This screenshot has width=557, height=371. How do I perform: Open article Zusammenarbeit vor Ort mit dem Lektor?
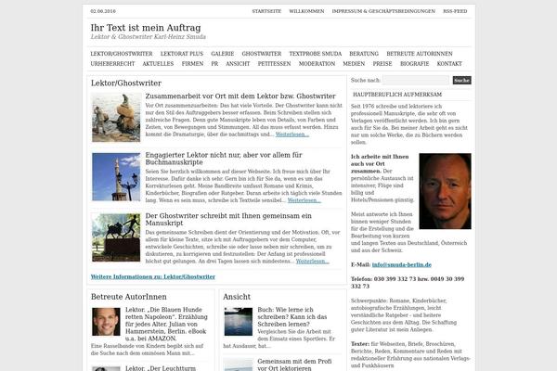tap(240, 96)
